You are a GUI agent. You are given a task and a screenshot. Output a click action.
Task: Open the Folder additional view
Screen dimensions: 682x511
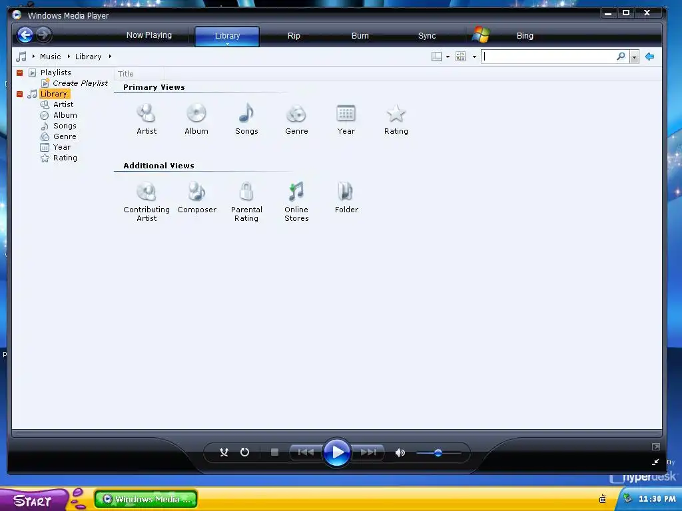pos(346,198)
